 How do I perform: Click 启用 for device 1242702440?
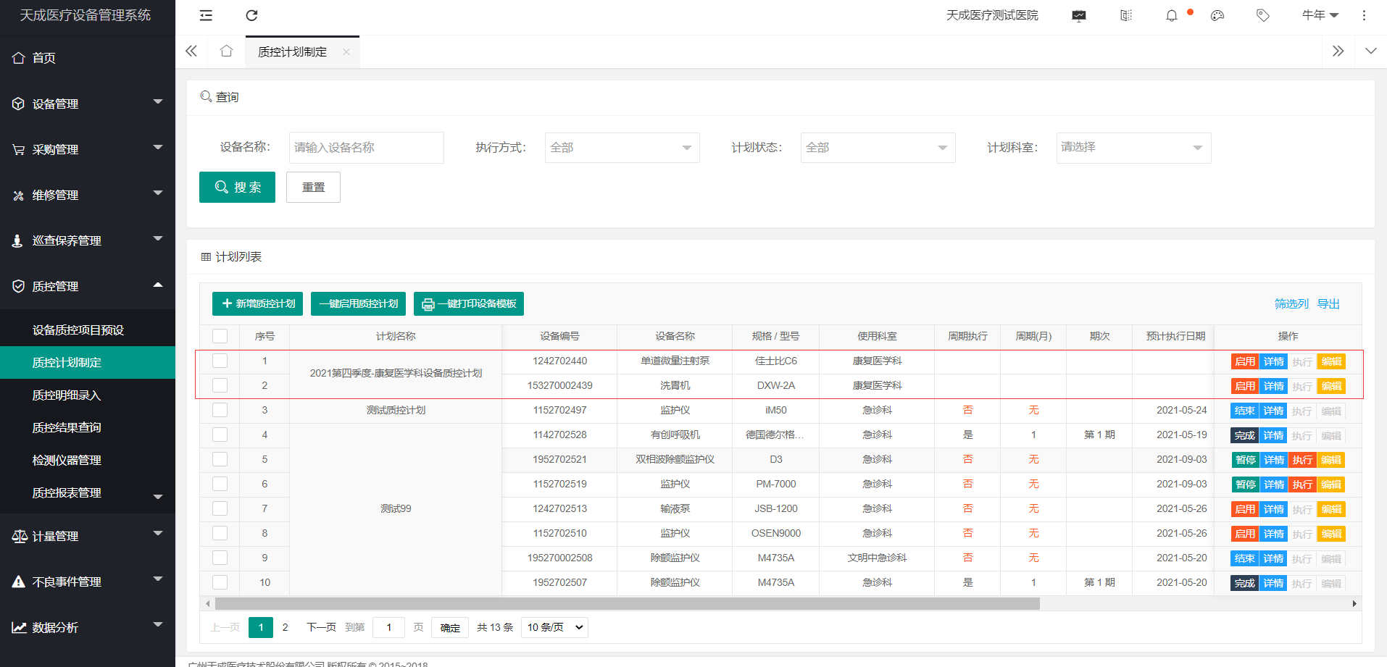(1245, 361)
